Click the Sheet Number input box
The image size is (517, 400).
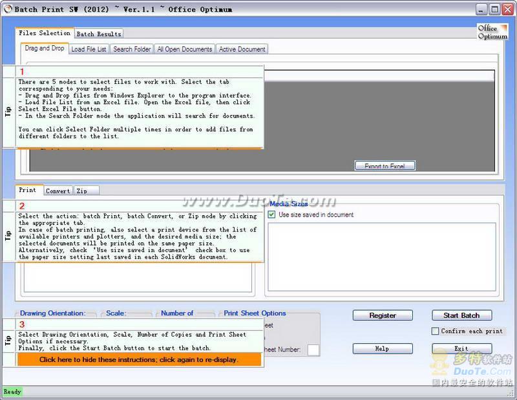pos(313,350)
